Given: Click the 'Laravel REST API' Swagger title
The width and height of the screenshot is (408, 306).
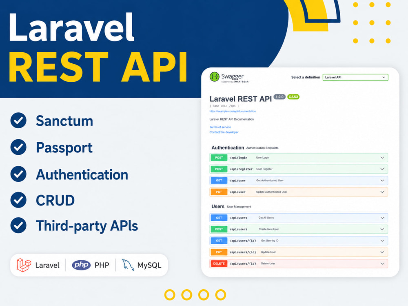Looking at the screenshot, I should 240,99.
